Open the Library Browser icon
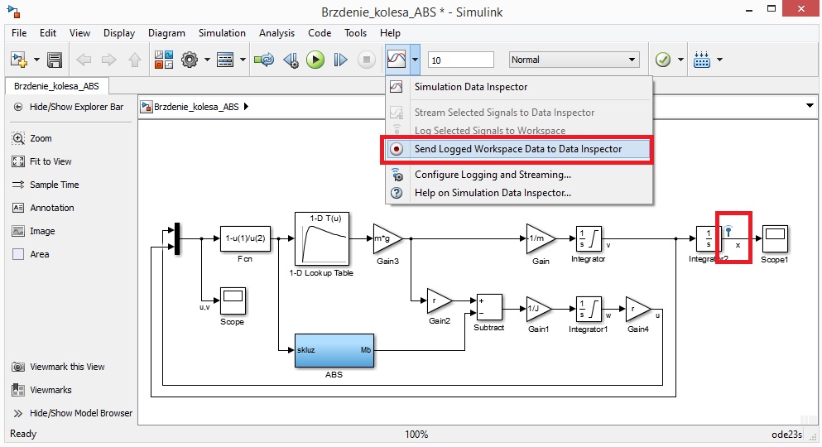822x447 pixels. [164, 60]
